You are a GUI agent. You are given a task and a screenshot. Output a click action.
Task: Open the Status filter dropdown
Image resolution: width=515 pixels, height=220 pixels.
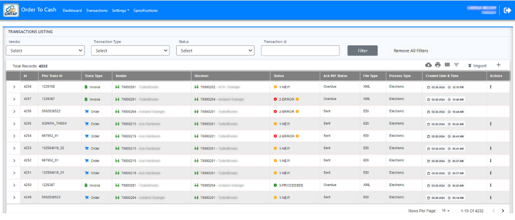[x=215, y=50]
